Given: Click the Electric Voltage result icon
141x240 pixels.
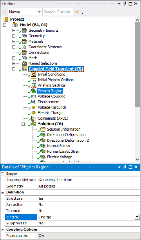Looking at the screenshot, I should [x=43, y=157].
